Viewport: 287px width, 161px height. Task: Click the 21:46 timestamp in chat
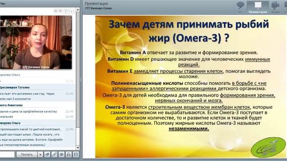click(x=70, y=129)
